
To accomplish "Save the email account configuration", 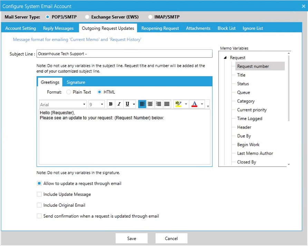I will [132, 238].
